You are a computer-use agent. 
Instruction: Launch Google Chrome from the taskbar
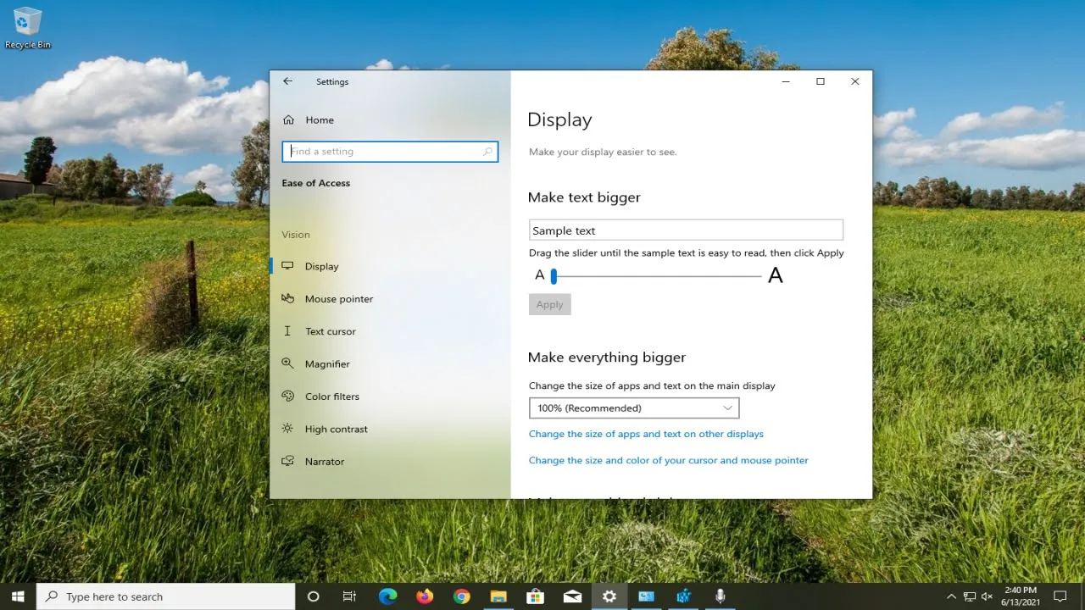tap(461, 596)
